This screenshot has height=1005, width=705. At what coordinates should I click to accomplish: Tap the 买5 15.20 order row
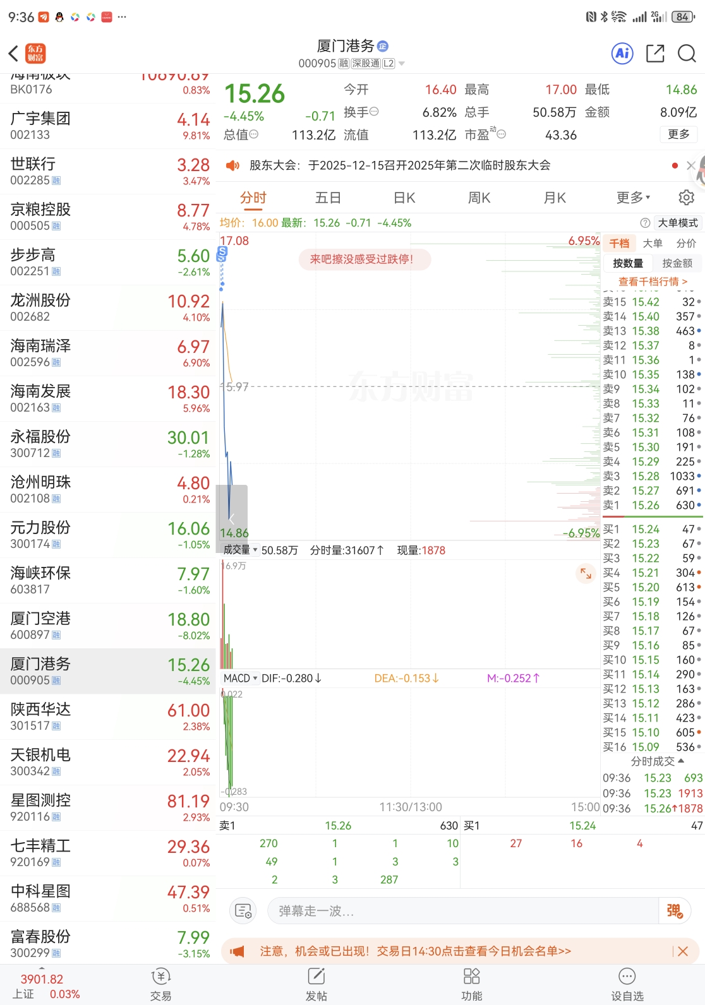(652, 587)
